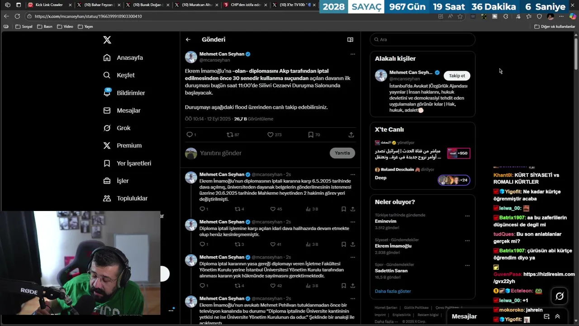Switch to Burak Doğan browser tab
This screenshot has width=579, height=326.
coord(147,5)
